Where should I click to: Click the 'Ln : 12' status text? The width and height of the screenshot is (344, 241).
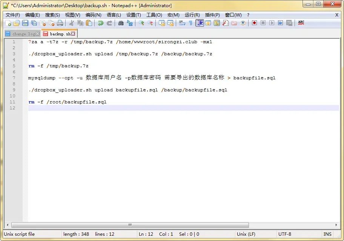pyautogui.click(x=146, y=234)
